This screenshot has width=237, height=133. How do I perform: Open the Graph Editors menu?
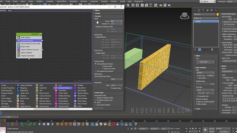tap(61, 1)
